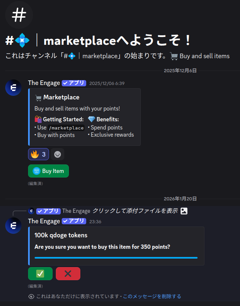Click the green Buy Item button
The image size is (240, 306).
tap(48, 171)
